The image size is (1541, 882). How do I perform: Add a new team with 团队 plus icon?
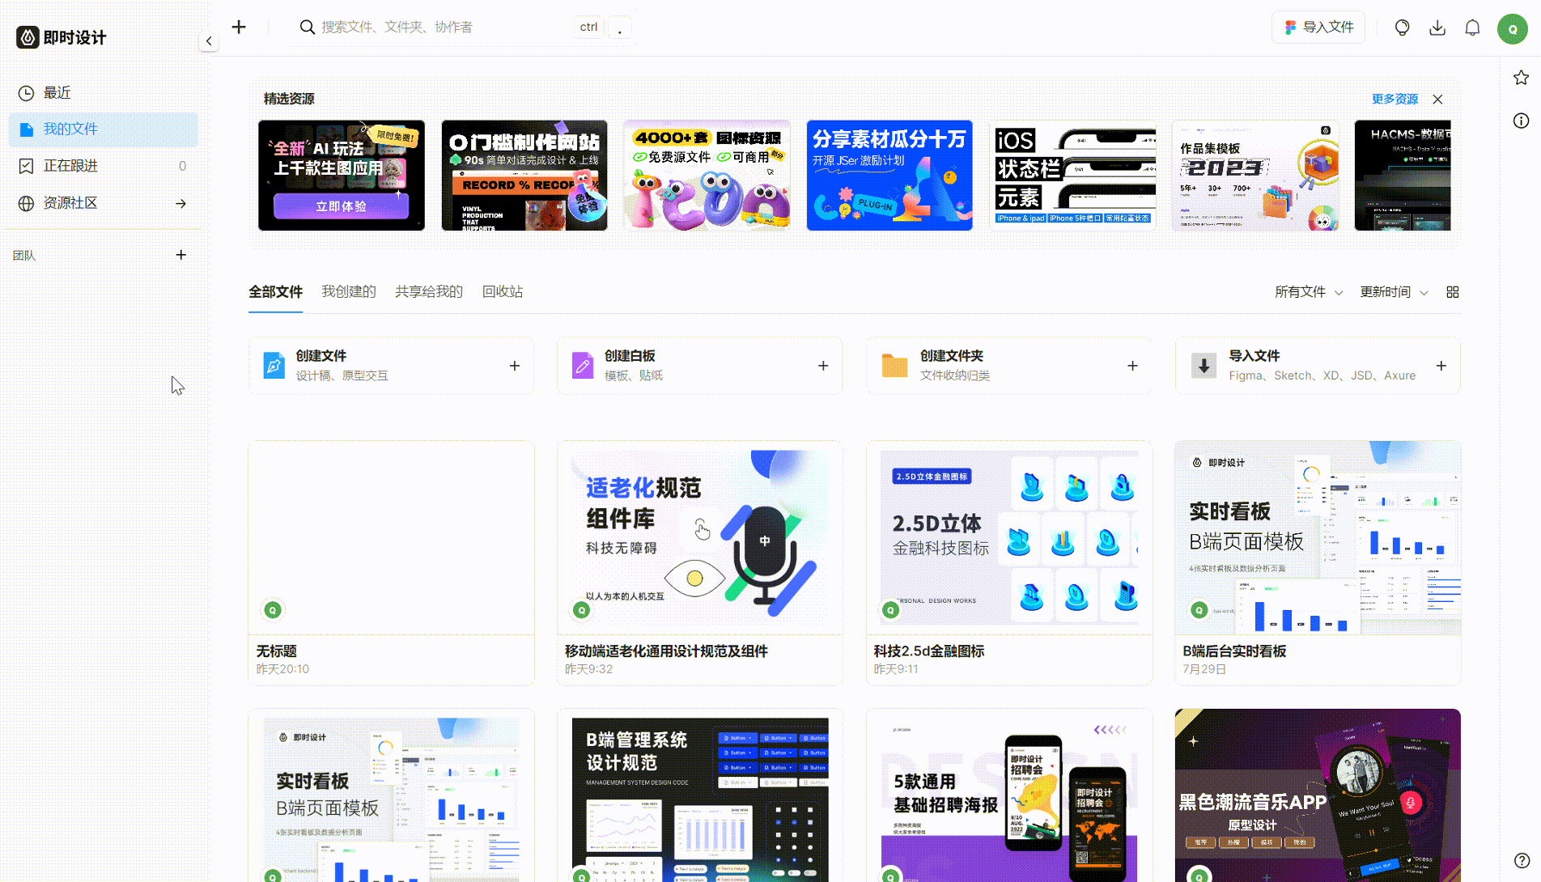pyautogui.click(x=181, y=255)
